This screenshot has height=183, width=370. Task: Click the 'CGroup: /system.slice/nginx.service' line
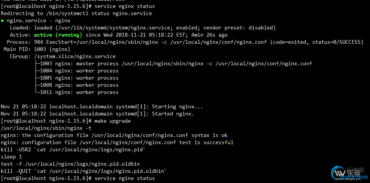(x=63, y=57)
